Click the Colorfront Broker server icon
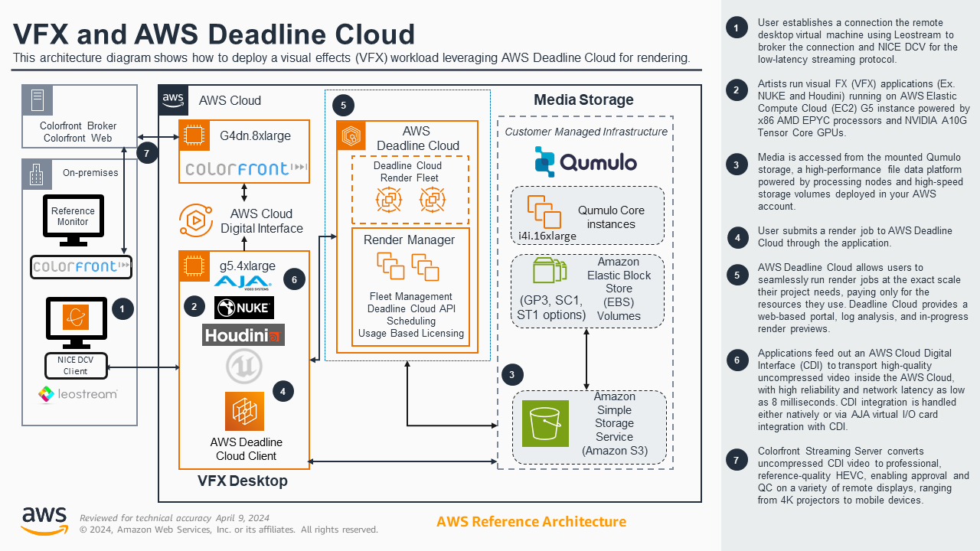The height and width of the screenshot is (551, 980). [x=37, y=100]
